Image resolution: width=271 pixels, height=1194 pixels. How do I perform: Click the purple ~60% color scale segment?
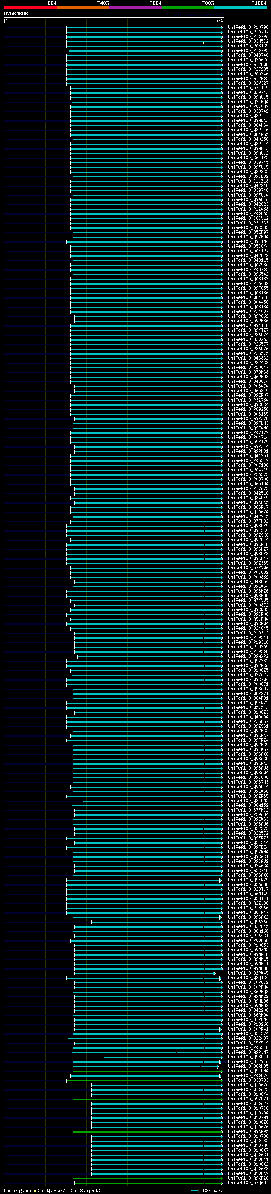[136, 8]
